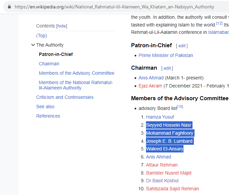Click the lock icon in address bar

click(9, 7)
